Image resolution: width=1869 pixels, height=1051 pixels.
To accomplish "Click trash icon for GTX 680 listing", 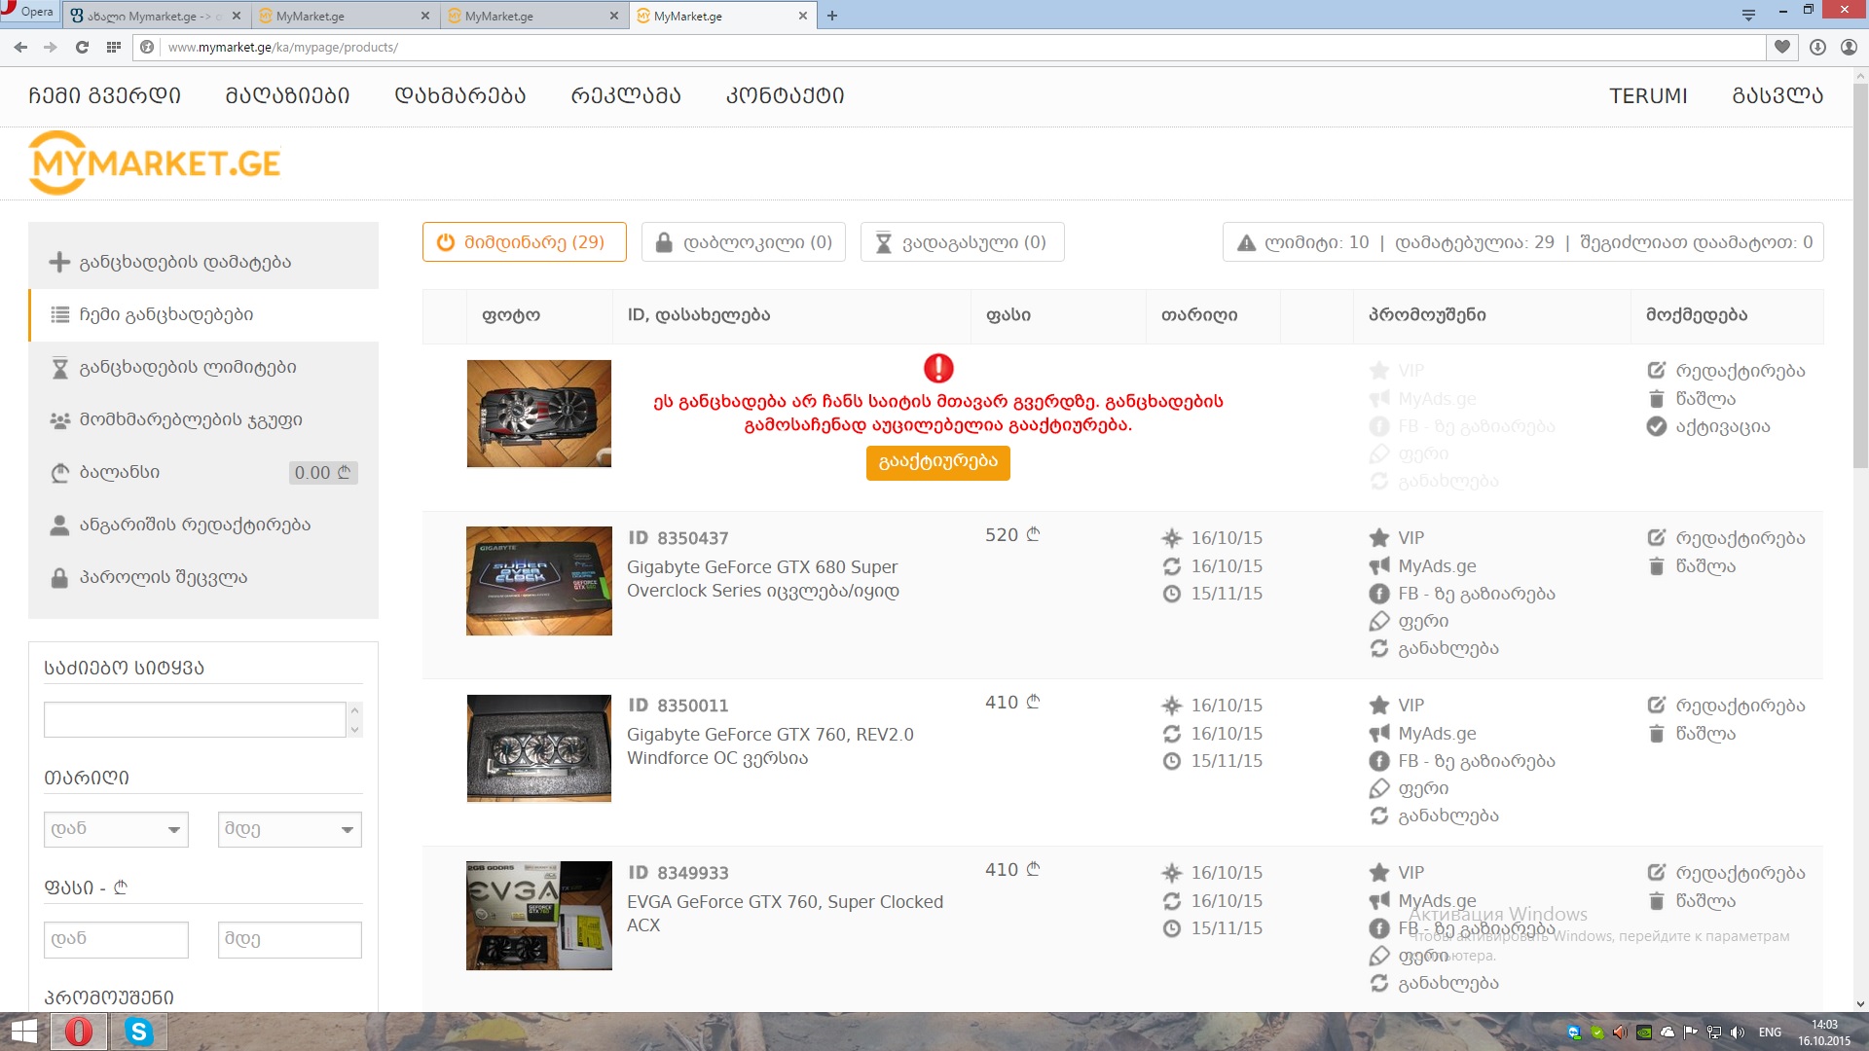I will point(1657,566).
